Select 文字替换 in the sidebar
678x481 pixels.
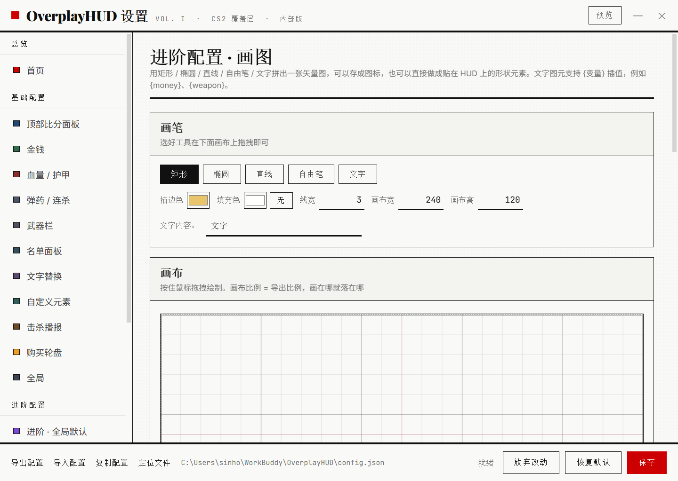(63, 276)
